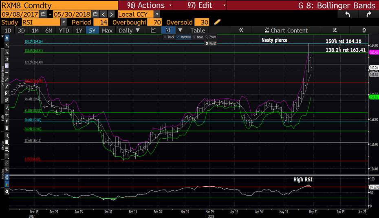The width and height of the screenshot is (379, 218).
Task: Step date range backward arrow
Action: click(103, 14)
